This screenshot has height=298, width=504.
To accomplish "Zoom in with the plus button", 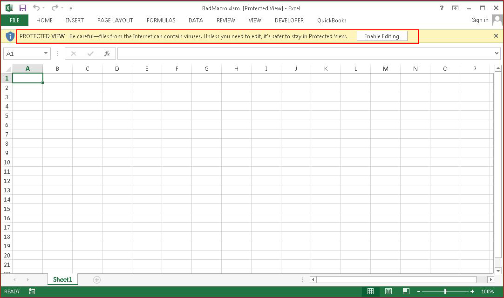I will pyautogui.click(x=472, y=291).
